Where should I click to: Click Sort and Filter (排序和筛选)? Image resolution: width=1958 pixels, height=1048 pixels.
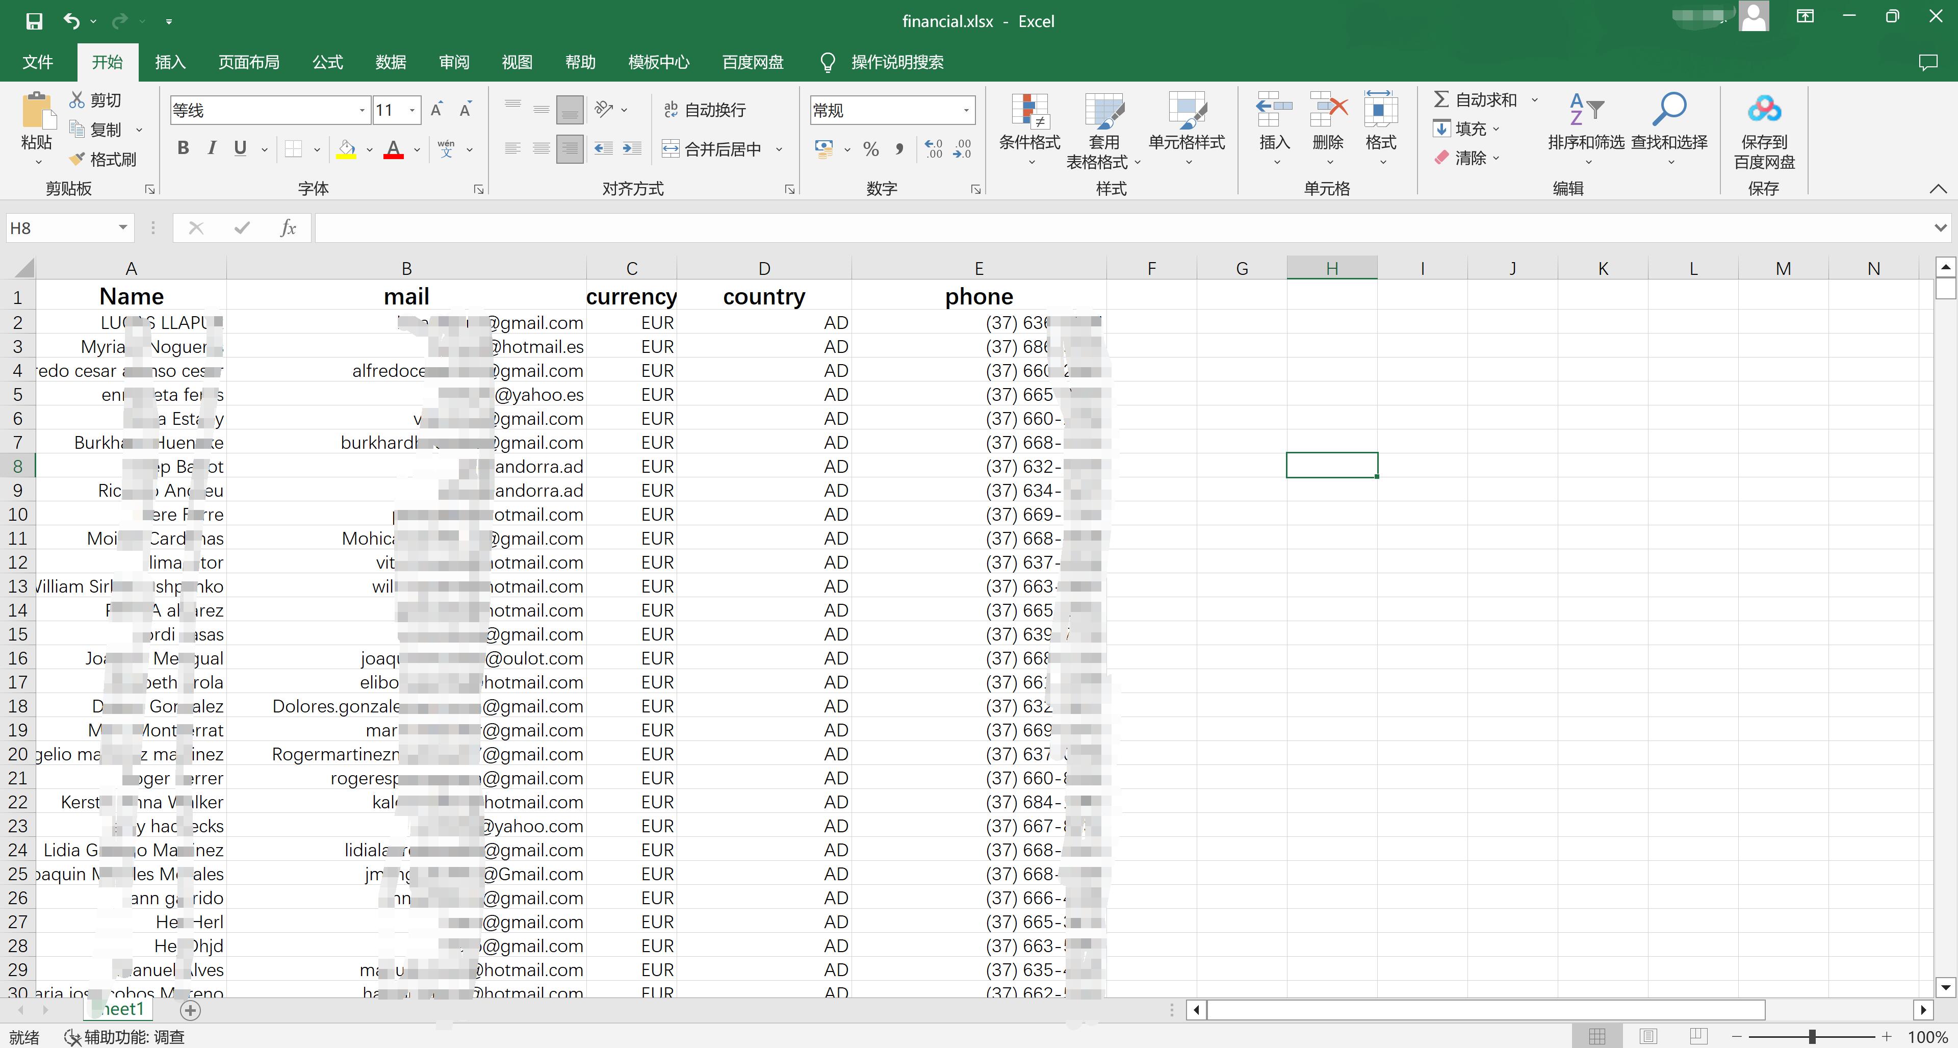pos(1586,129)
